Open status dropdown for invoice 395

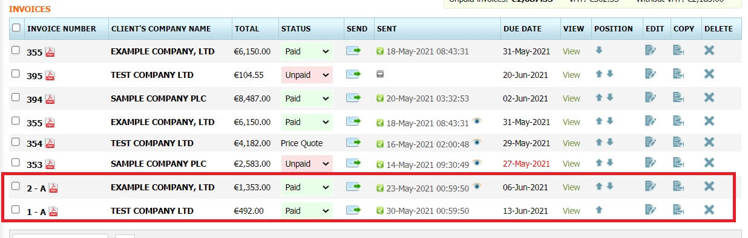[307, 75]
